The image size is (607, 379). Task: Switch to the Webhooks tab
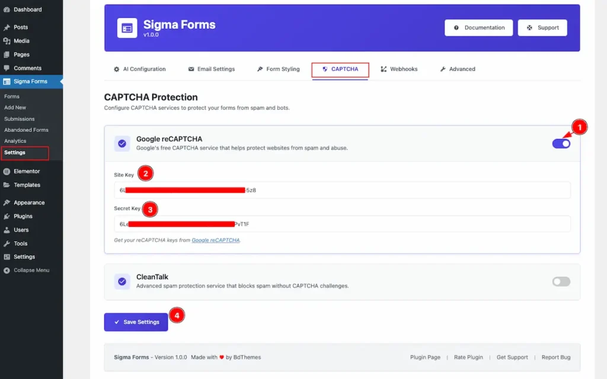tap(399, 69)
